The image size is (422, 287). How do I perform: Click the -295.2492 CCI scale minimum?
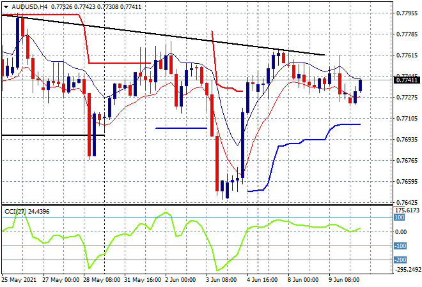point(407,269)
